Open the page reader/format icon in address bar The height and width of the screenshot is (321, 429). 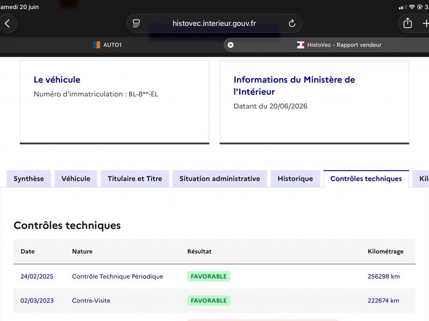pyautogui.click(x=136, y=24)
